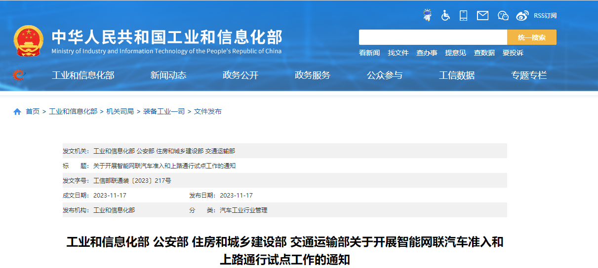Click document number 工信部联通装〔2023〕217号
Screen dimensions: 598x268
click(132, 181)
